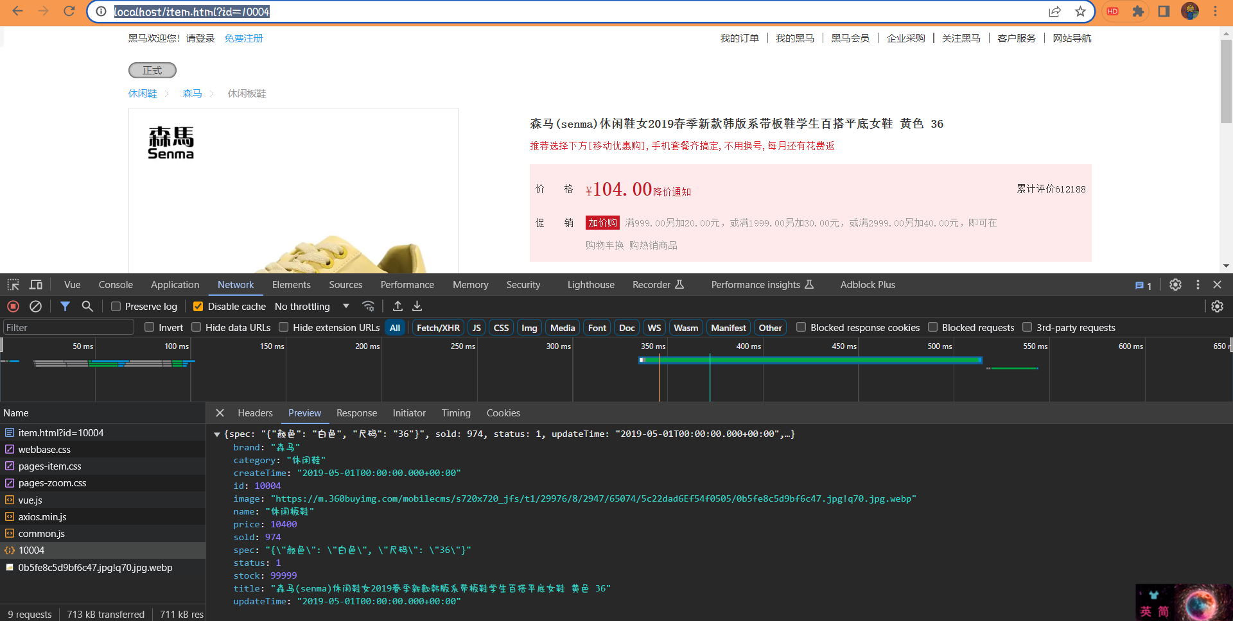This screenshot has width=1233, height=621.
Task: Show the Headers tab of request
Action: click(x=255, y=413)
